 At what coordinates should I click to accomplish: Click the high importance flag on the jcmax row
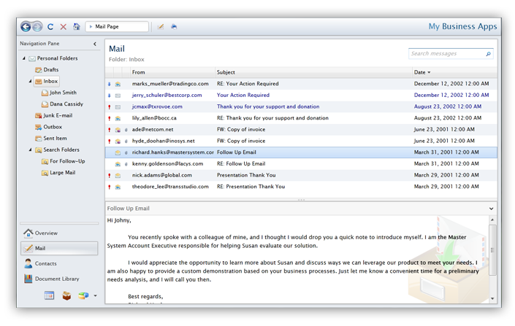point(110,107)
